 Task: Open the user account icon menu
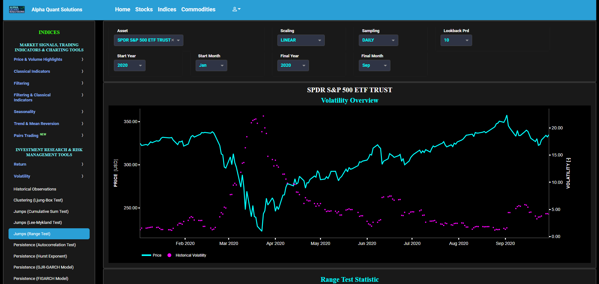point(236,9)
